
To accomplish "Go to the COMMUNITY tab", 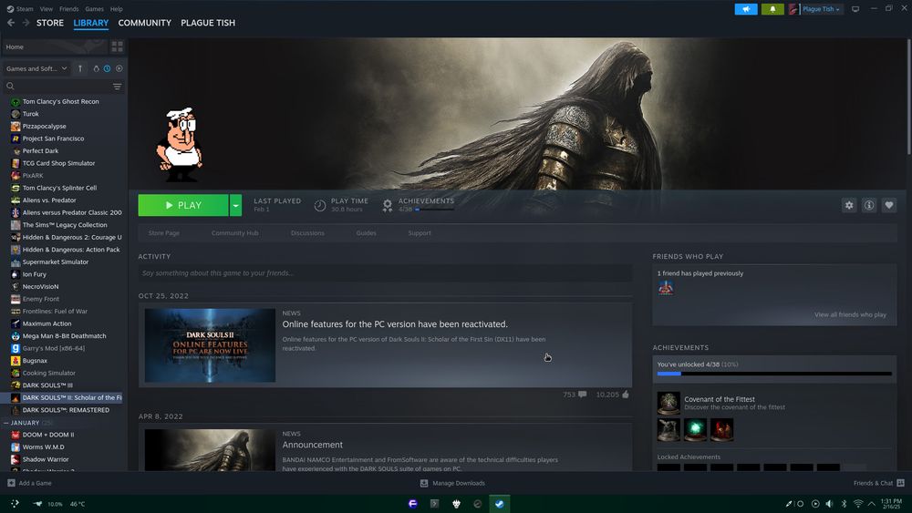I will 145,23.
